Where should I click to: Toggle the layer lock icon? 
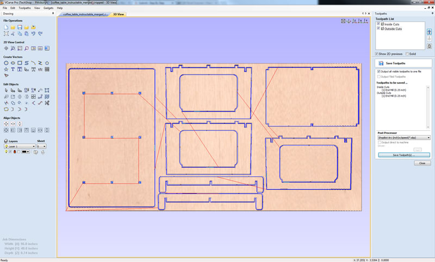(x=15, y=151)
